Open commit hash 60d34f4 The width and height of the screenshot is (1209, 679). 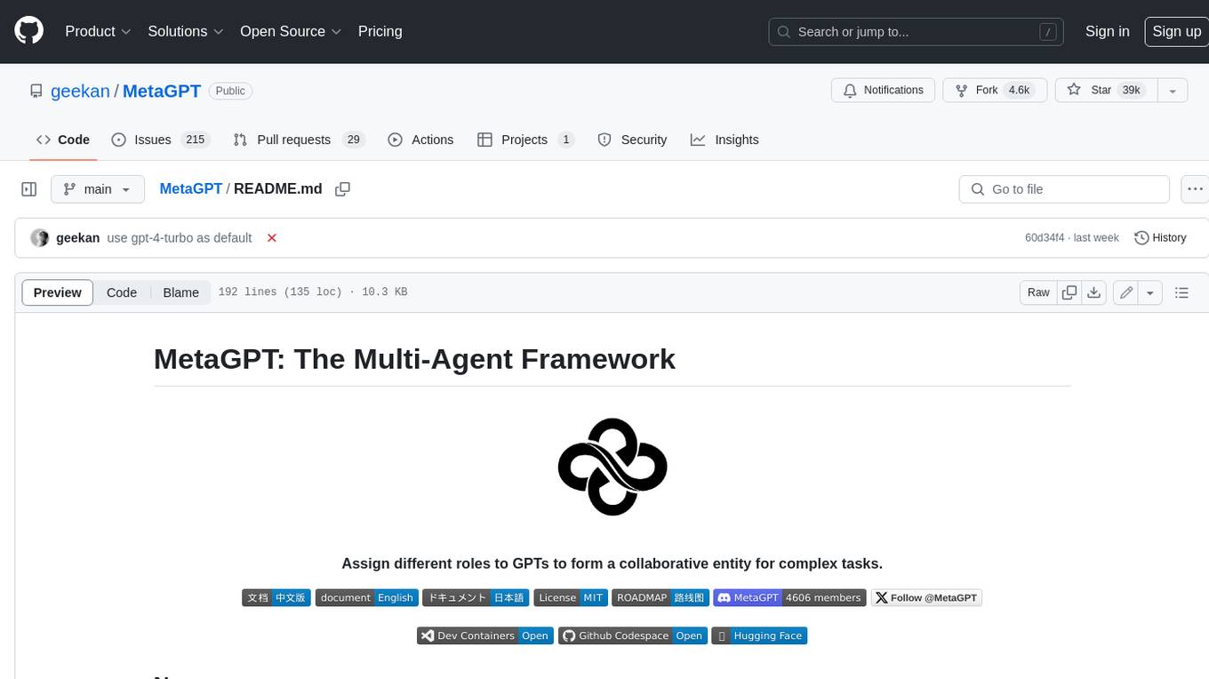click(x=1045, y=238)
